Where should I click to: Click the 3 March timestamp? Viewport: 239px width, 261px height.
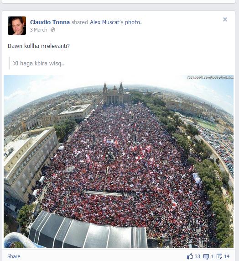click(x=38, y=30)
